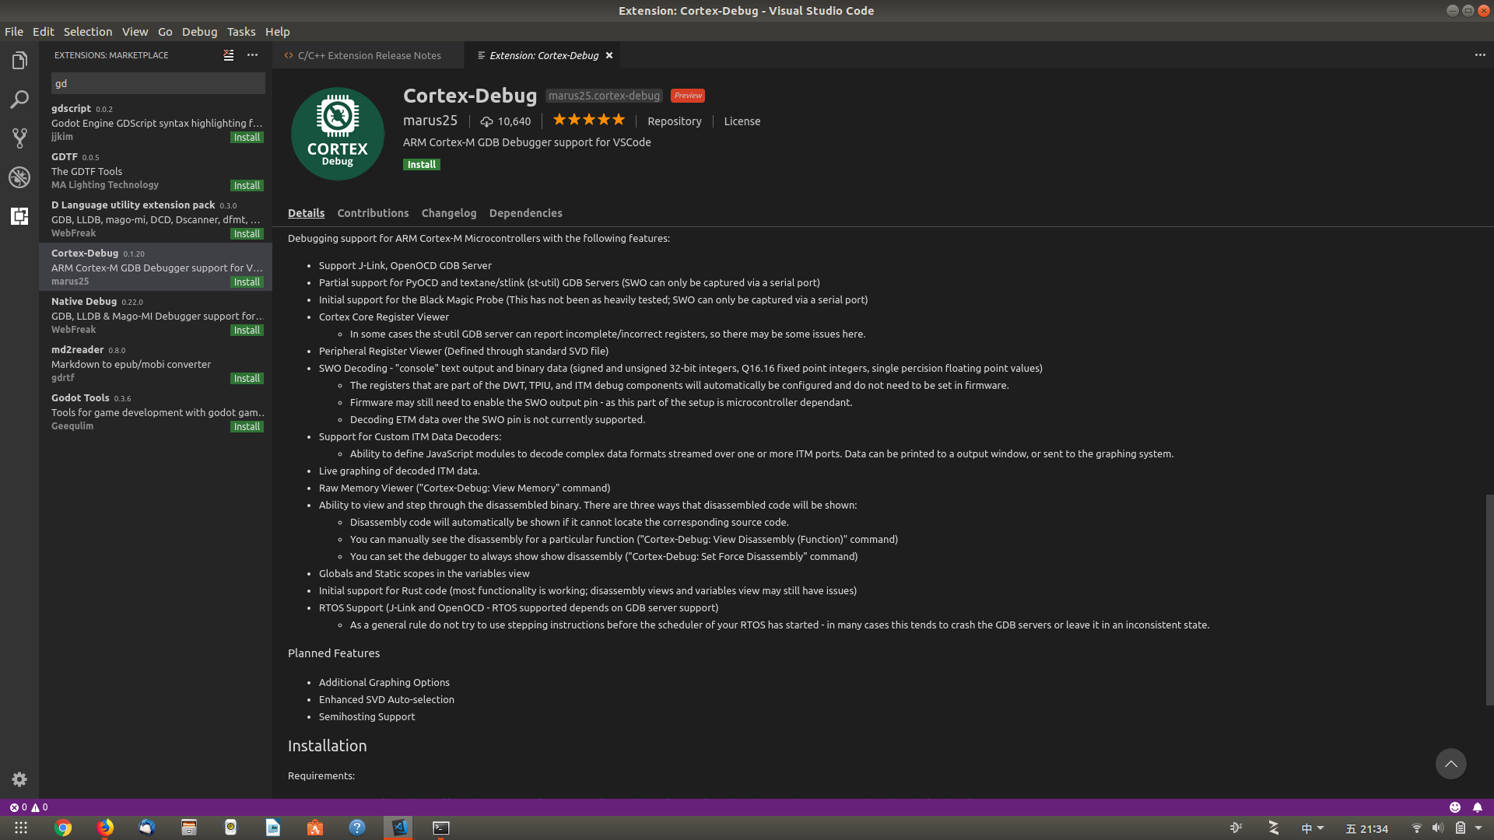Click errors and warnings status indicator
1494x840 pixels.
pyautogui.click(x=29, y=807)
